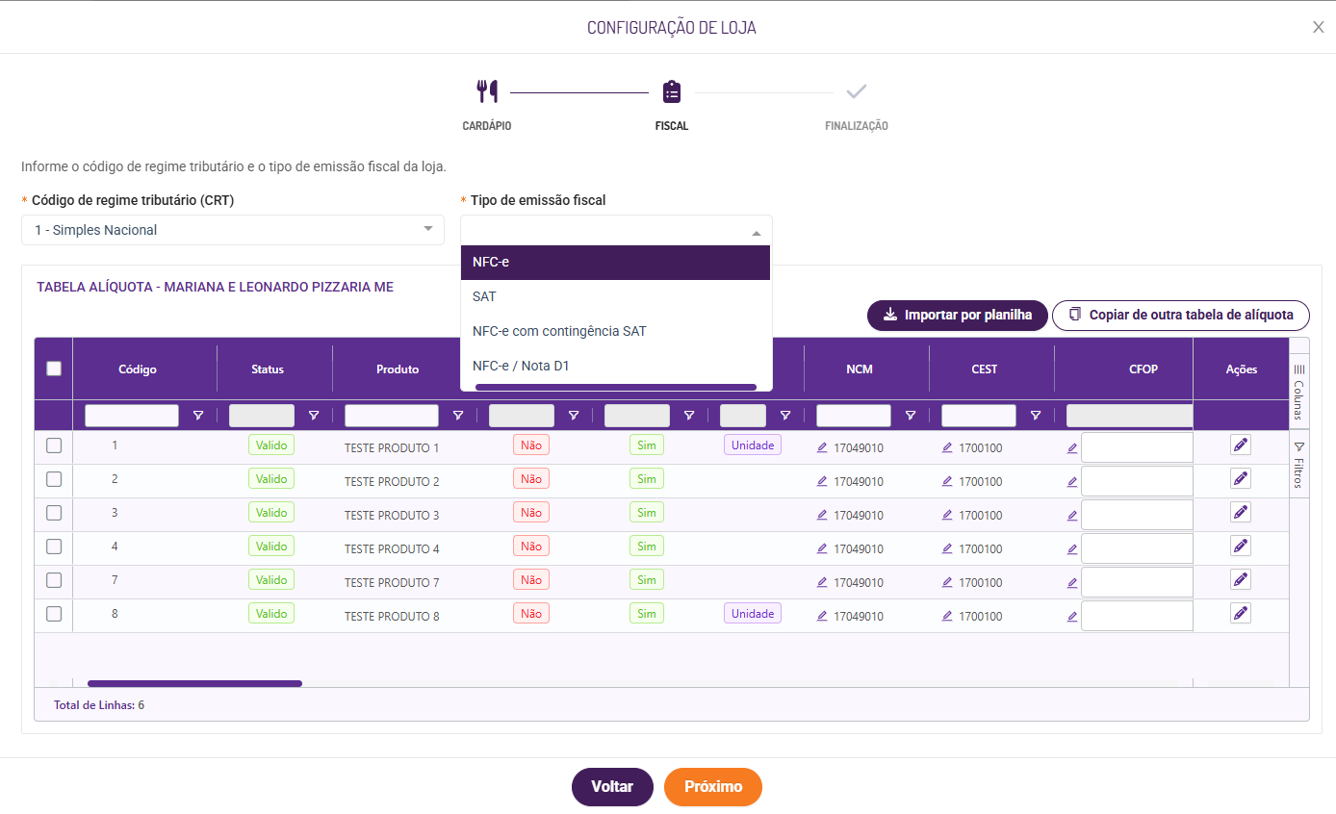Sort by the NCM column header
Image resolution: width=1336 pixels, height=814 pixels.
click(x=860, y=369)
